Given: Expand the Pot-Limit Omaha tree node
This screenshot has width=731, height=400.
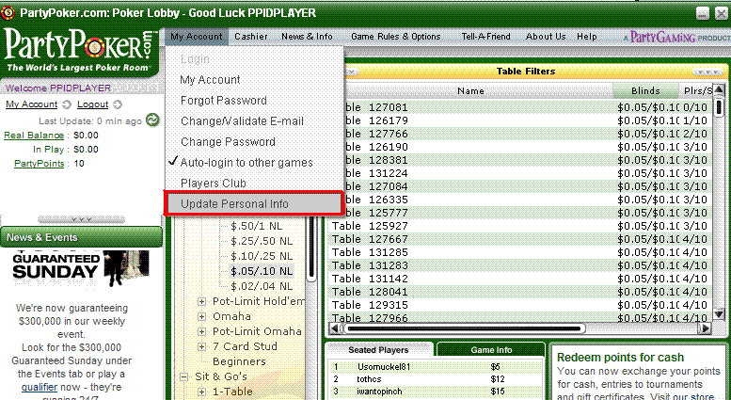Looking at the screenshot, I should tap(202, 332).
